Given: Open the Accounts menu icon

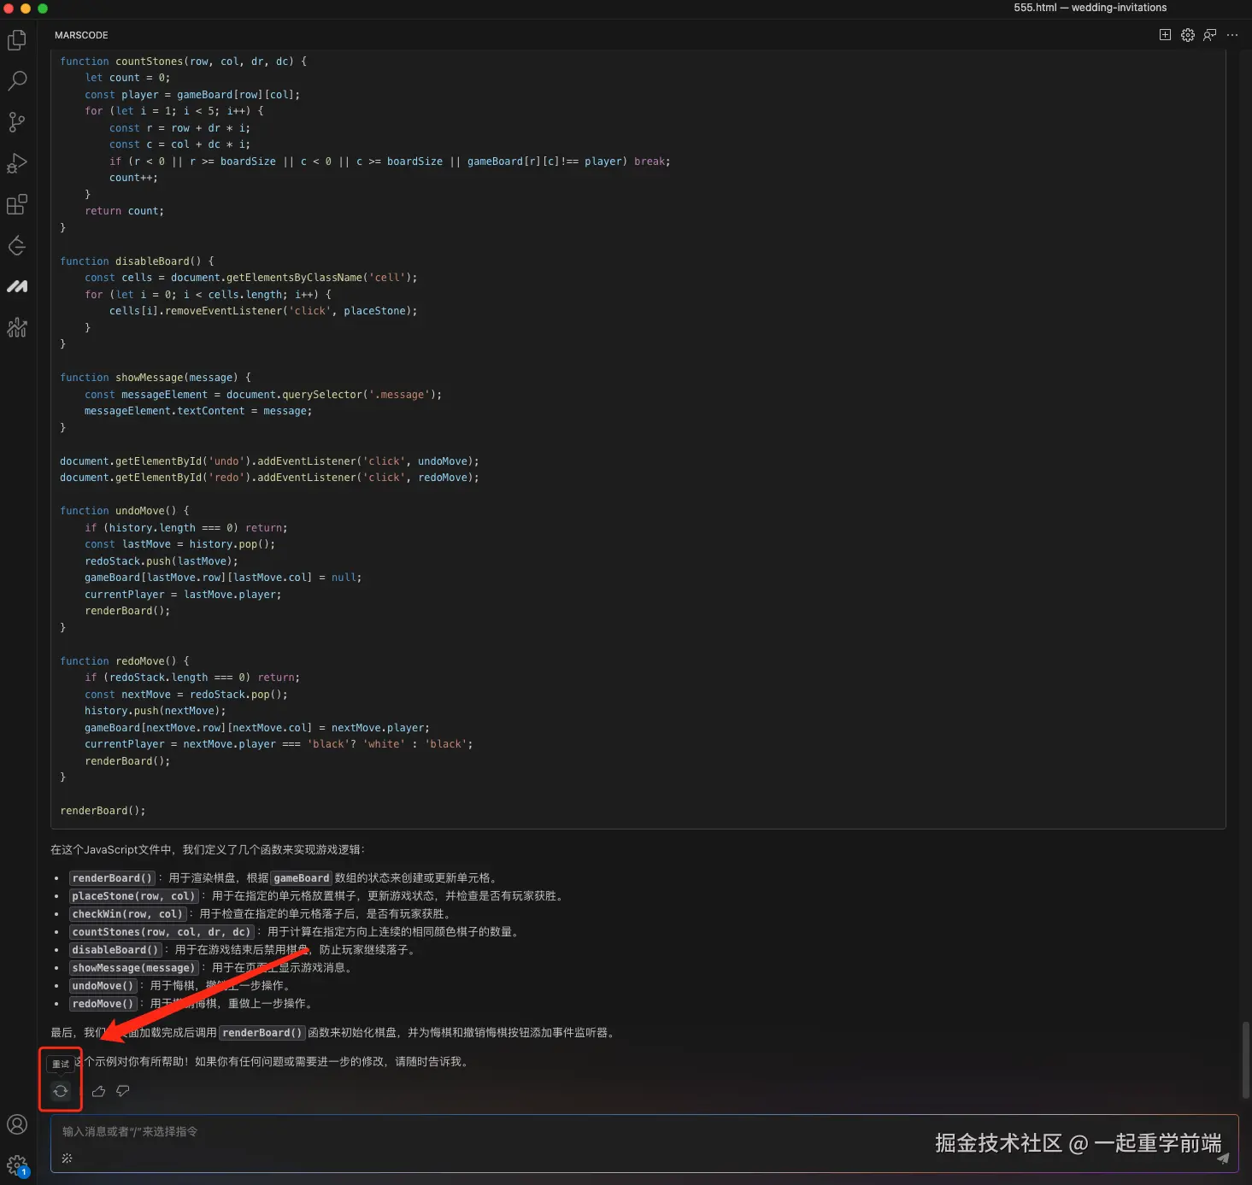Looking at the screenshot, I should [17, 1124].
